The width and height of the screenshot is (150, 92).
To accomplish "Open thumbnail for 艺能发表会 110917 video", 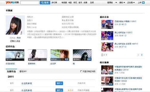I will click(107, 24).
